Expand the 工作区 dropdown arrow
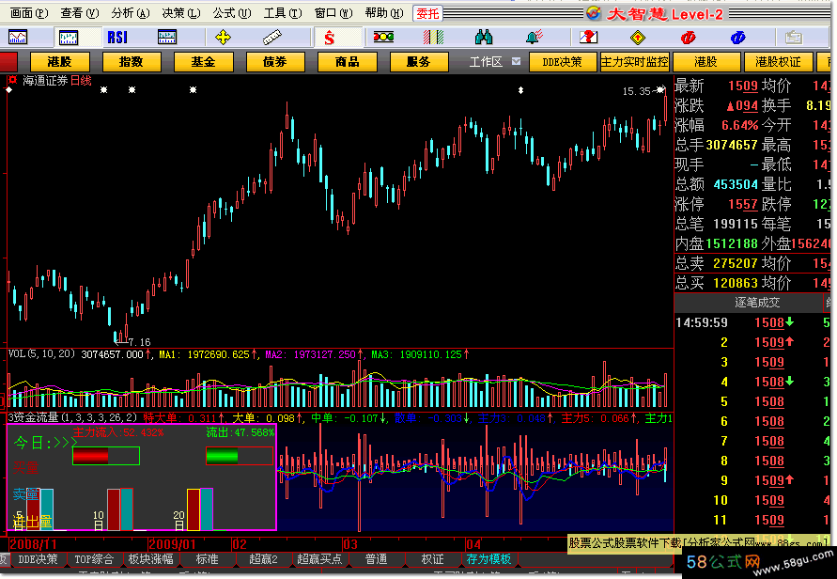This screenshot has height=579, width=837. [516, 61]
